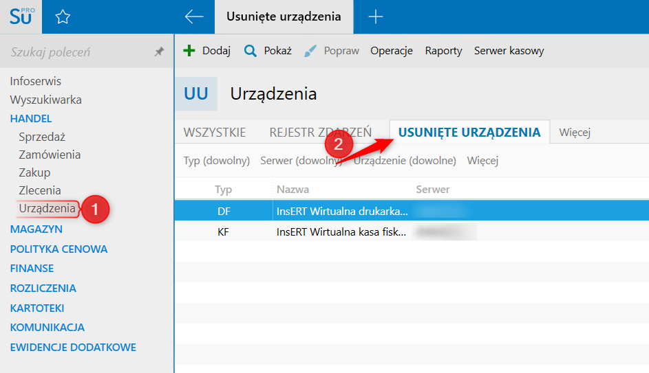Select the InsERT Wirtualna kasa fisk row

pos(412,231)
